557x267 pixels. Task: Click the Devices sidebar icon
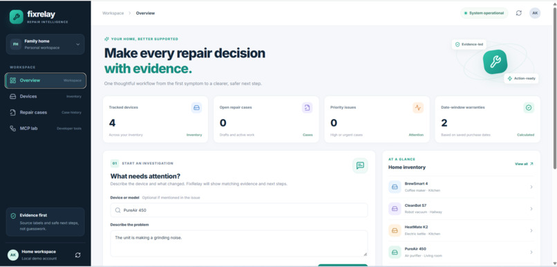click(x=13, y=96)
